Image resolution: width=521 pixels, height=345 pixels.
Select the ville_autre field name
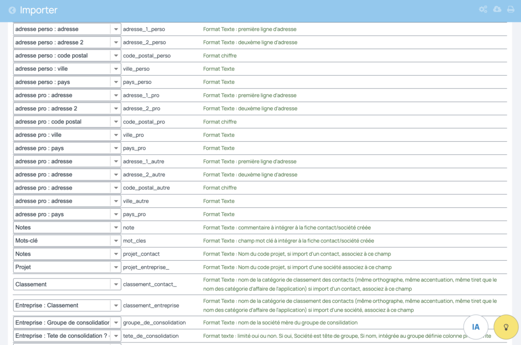[x=136, y=201]
